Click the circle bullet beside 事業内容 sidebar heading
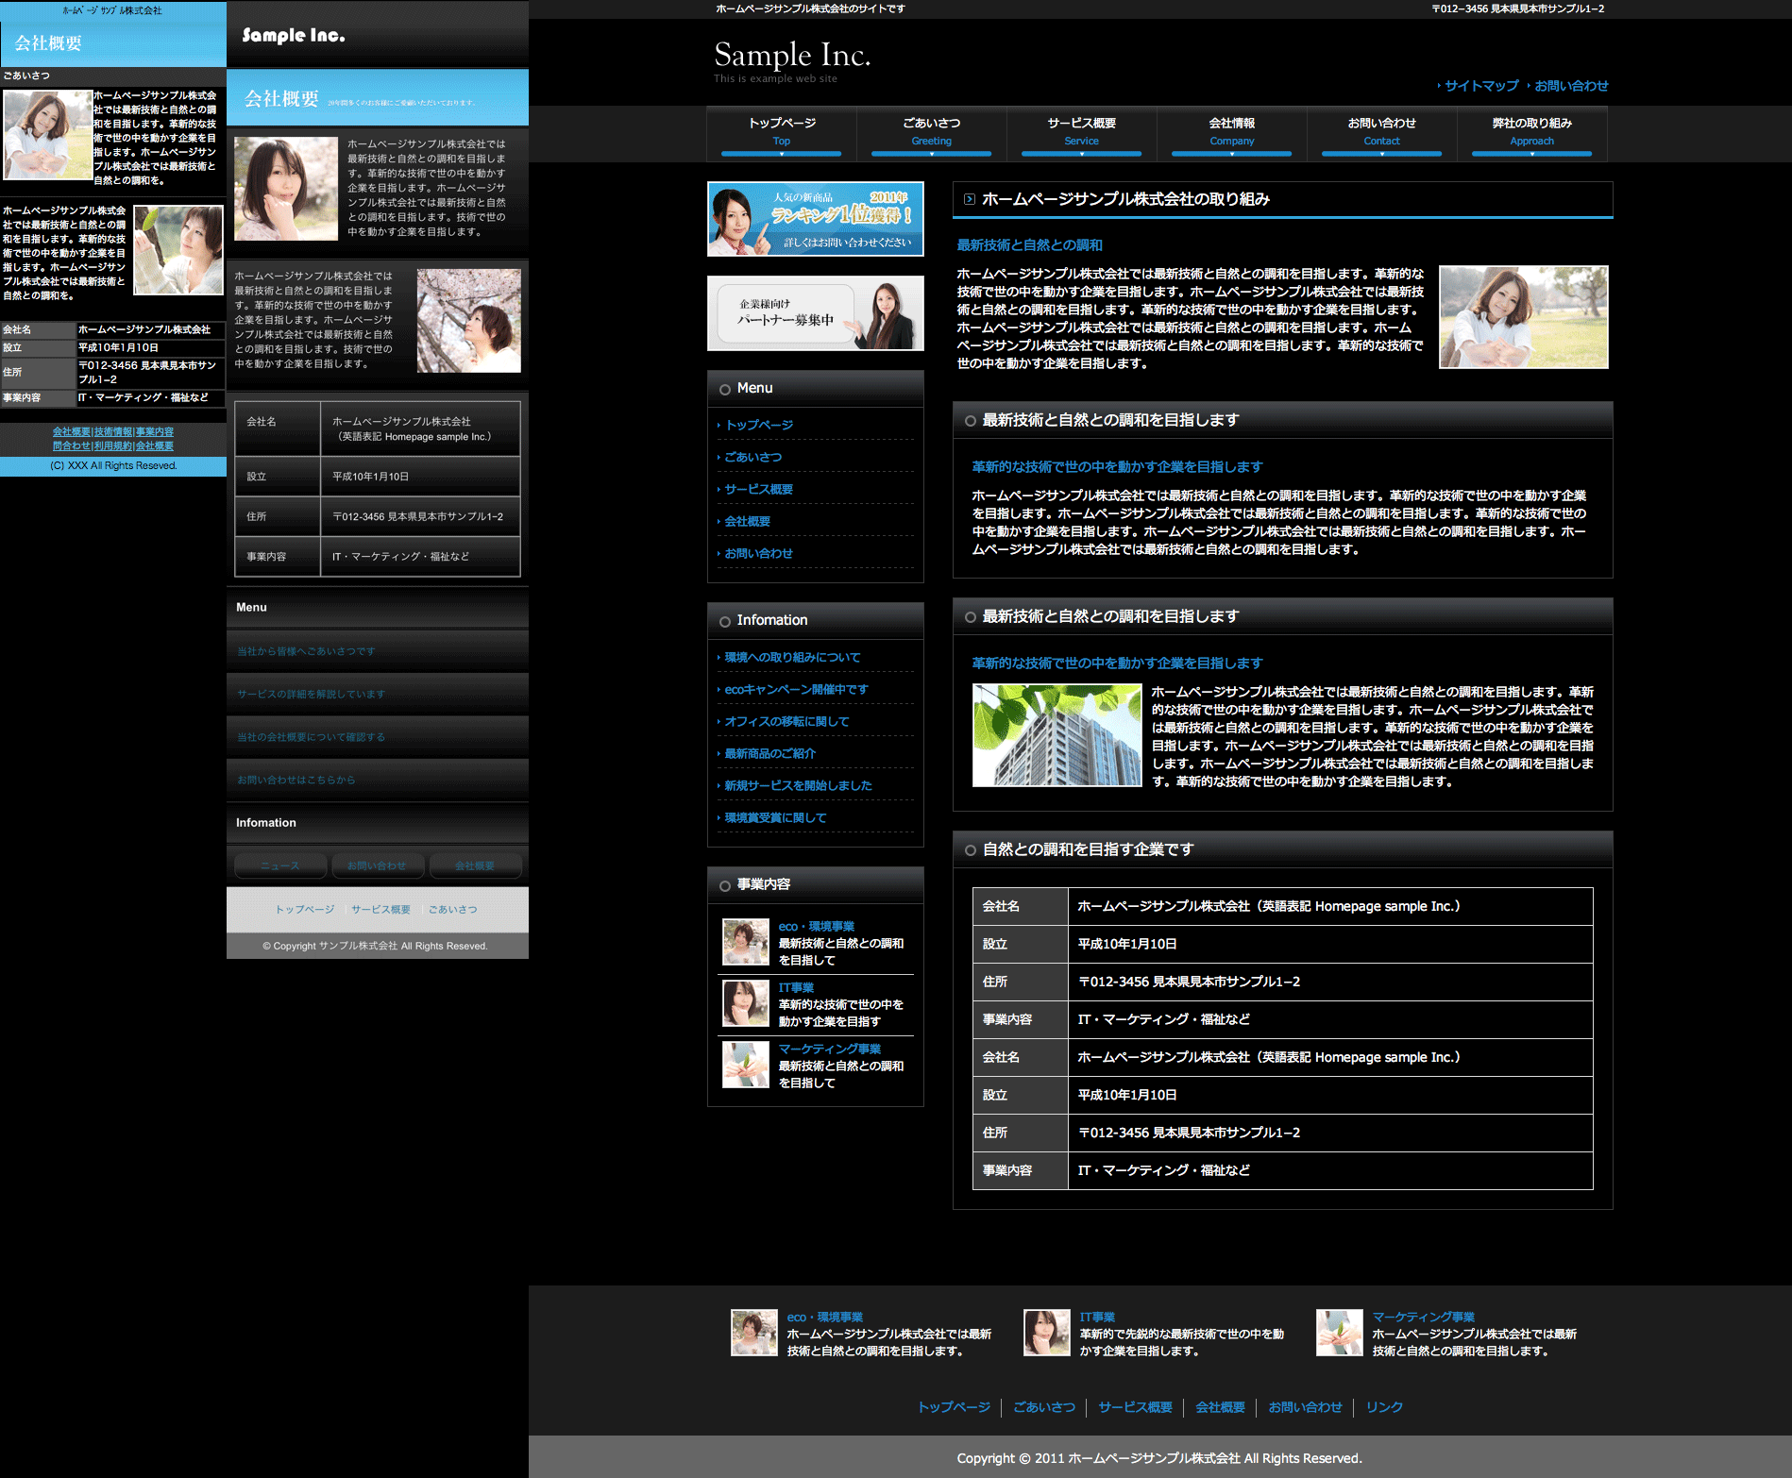The width and height of the screenshot is (1792, 1478). click(724, 885)
